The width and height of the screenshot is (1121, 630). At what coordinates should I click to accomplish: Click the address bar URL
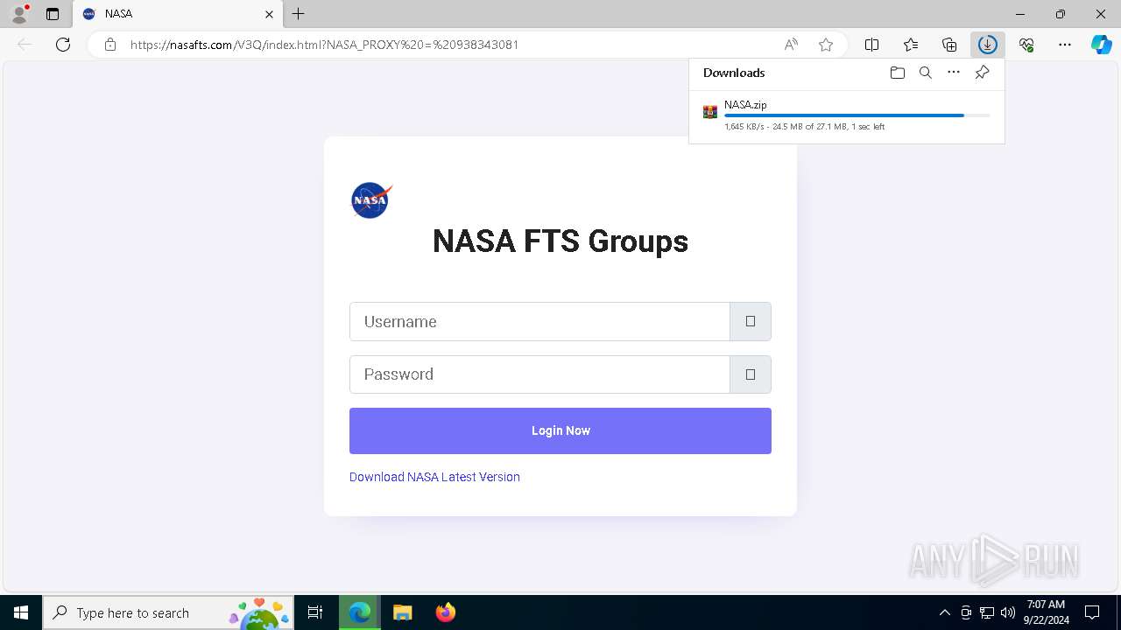pyautogui.click(x=324, y=45)
